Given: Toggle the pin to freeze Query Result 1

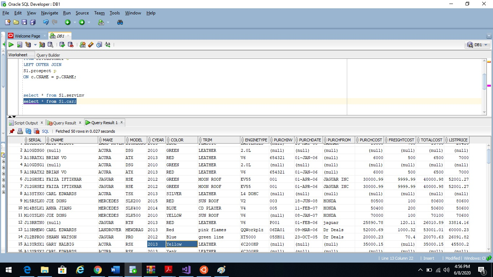Looking at the screenshot, I should point(12,131).
